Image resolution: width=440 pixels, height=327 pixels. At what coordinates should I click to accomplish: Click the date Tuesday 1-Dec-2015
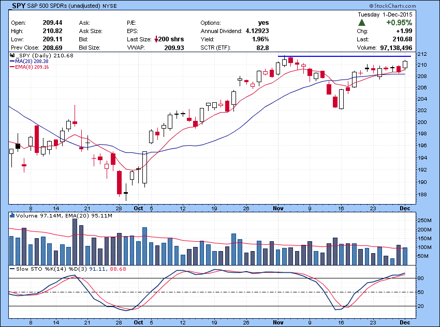click(385, 14)
